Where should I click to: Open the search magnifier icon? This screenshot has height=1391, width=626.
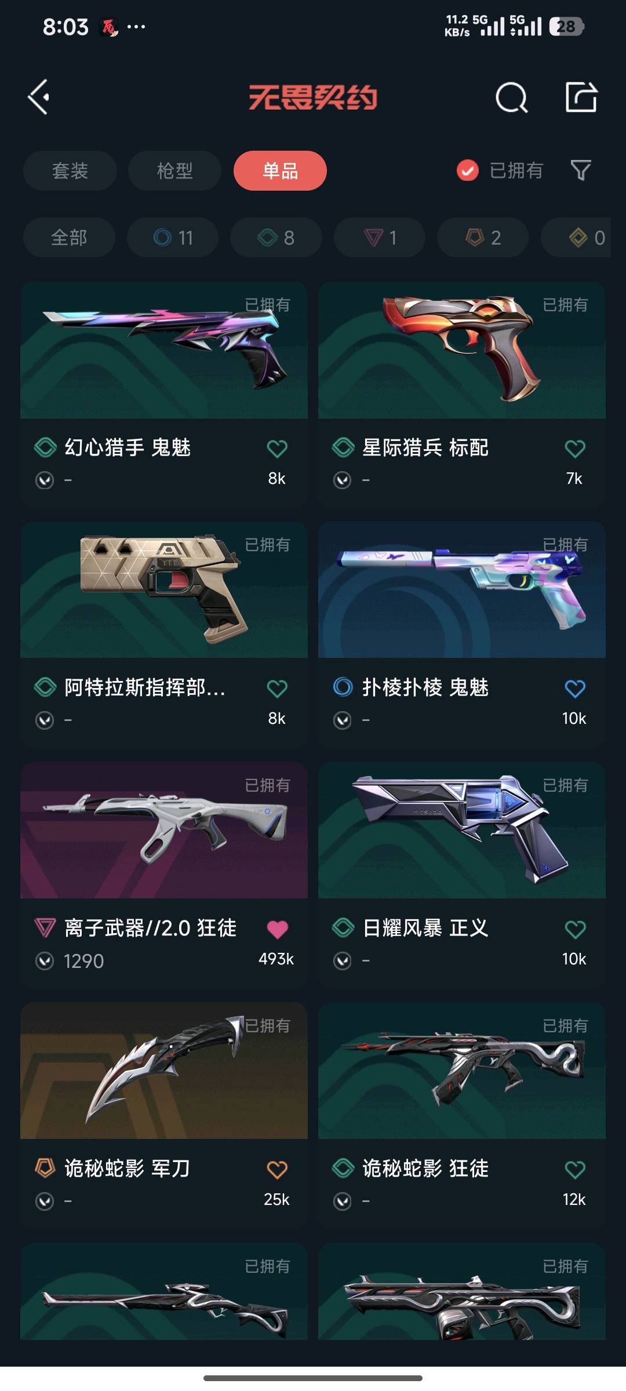coord(511,97)
